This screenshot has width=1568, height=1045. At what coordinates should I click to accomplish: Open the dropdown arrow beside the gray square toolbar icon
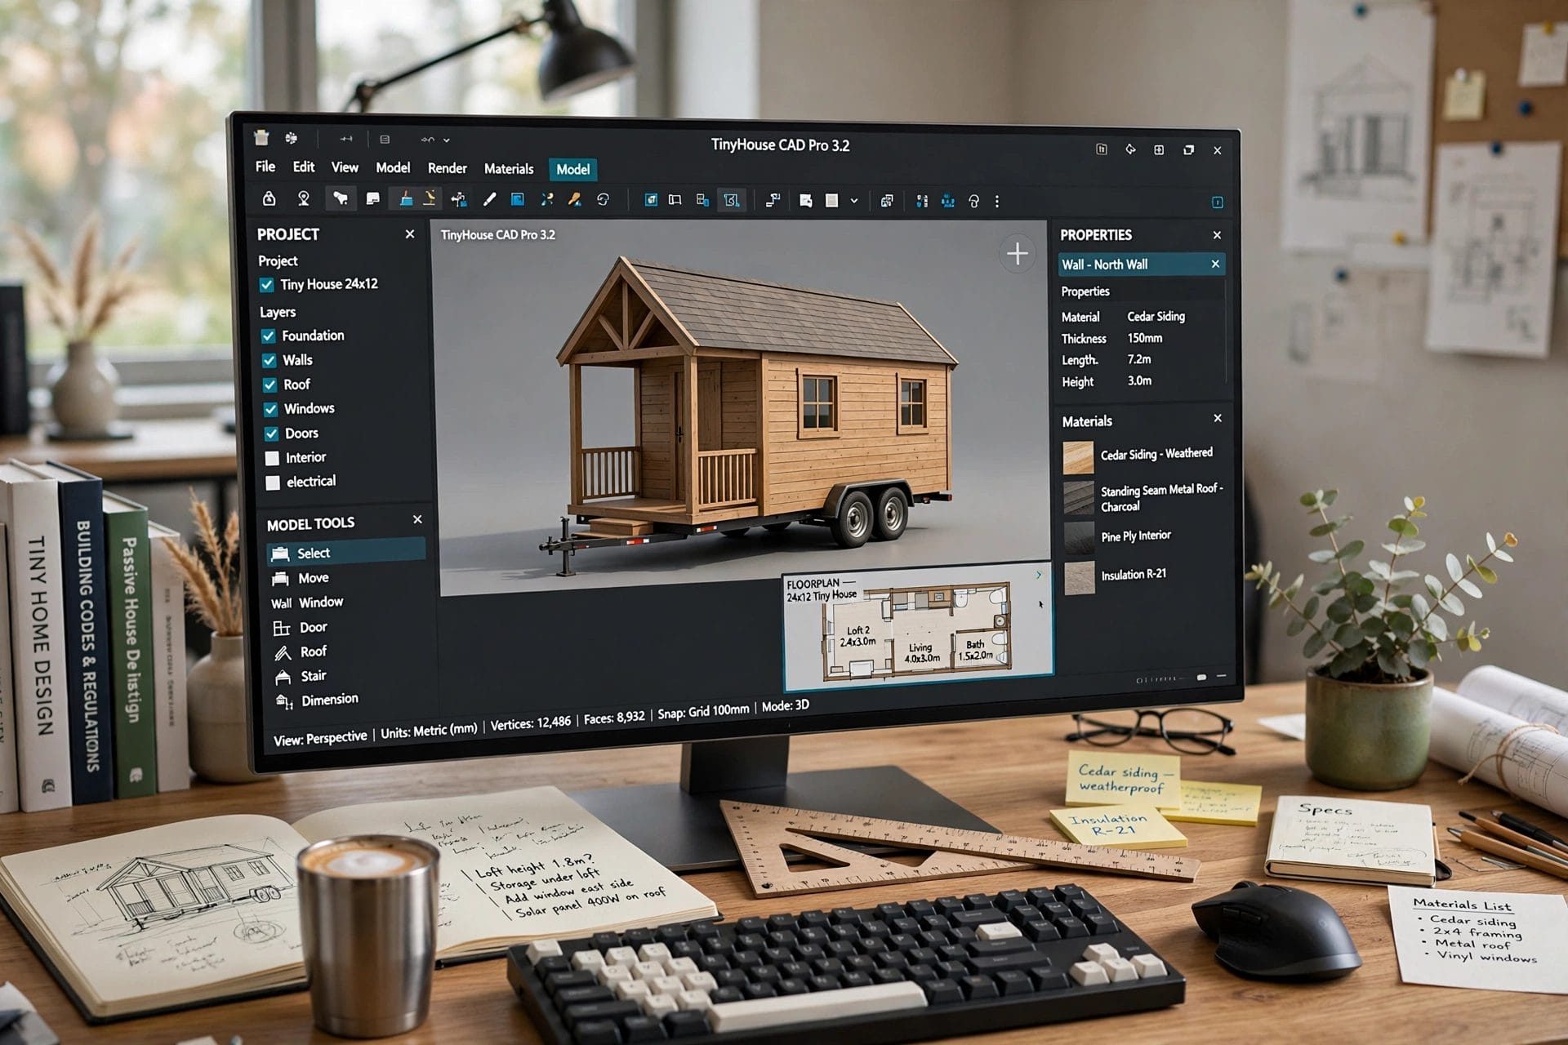(x=854, y=201)
